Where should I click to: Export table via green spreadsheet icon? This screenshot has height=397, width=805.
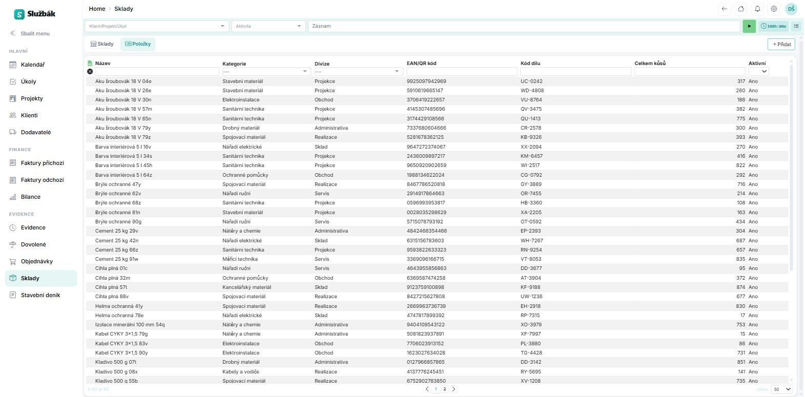tap(90, 64)
